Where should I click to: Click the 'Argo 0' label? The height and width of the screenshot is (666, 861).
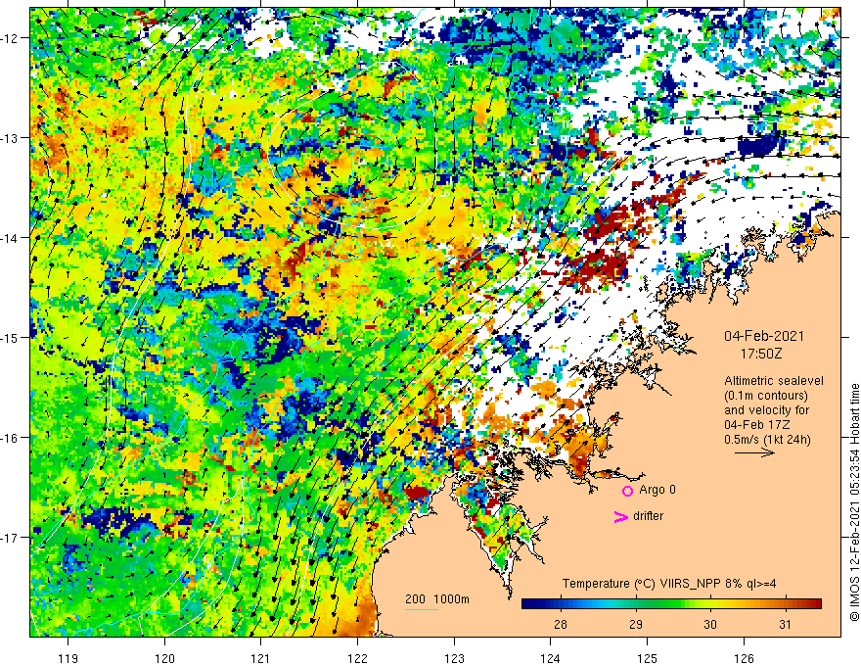pyautogui.click(x=657, y=490)
